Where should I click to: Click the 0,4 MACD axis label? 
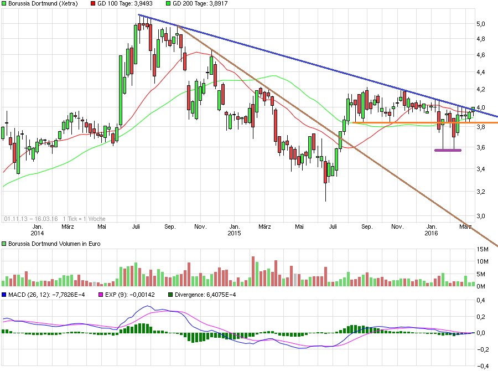(x=481, y=300)
